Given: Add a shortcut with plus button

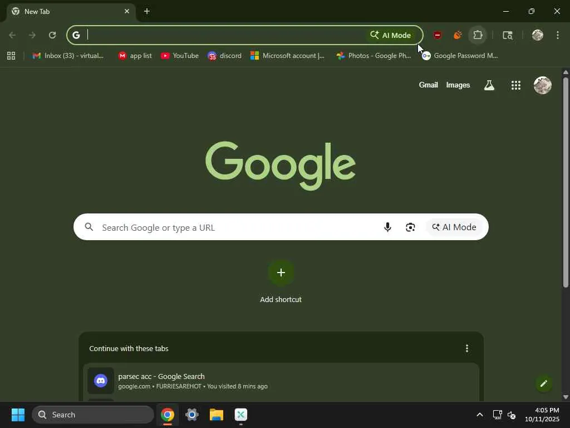Looking at the screenshot, I should 281,273.
